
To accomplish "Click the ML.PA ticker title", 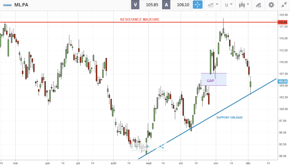I will pos(21,5).
